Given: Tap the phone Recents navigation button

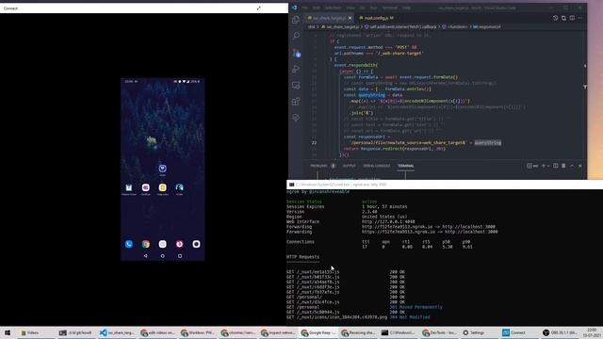Looking at the screenshot, I should [x=180, y=255].
